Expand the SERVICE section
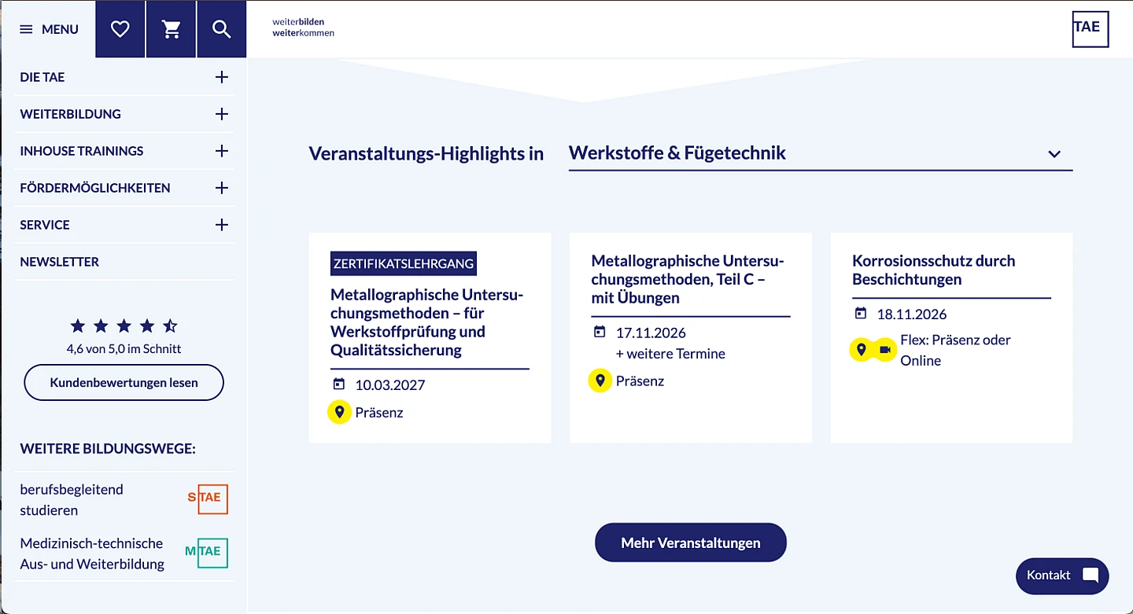Screen dimensions: 1133x614 click(222, 225)
